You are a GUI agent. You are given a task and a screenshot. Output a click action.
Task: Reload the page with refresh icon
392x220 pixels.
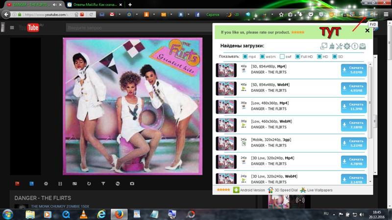(91, 15)
